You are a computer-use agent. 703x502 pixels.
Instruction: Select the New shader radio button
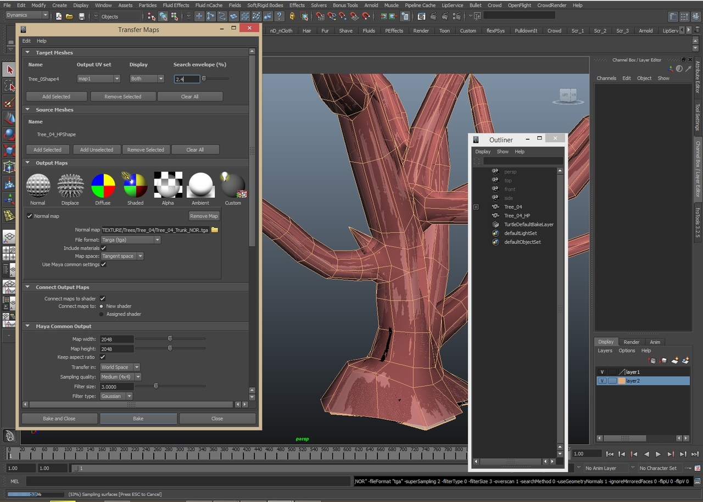click(102, 306)
